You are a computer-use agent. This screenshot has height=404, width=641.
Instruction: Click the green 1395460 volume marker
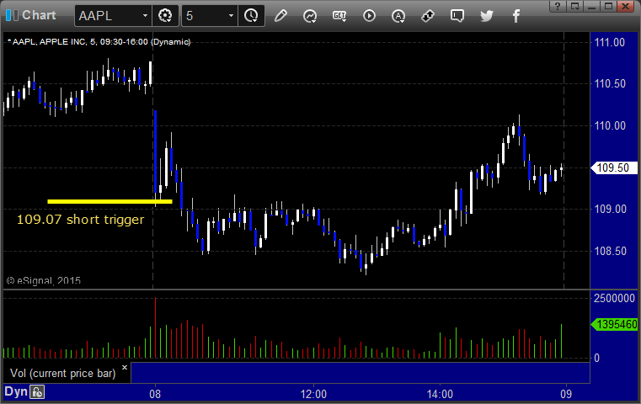click(x=614, y=324)
